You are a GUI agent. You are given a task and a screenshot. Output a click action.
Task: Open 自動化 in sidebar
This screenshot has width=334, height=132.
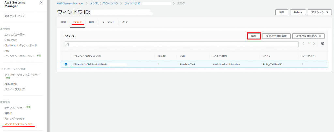point(8,113)
